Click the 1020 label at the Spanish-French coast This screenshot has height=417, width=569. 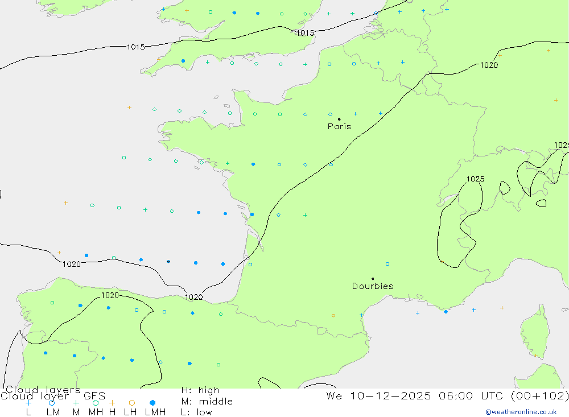coord(194,297)
